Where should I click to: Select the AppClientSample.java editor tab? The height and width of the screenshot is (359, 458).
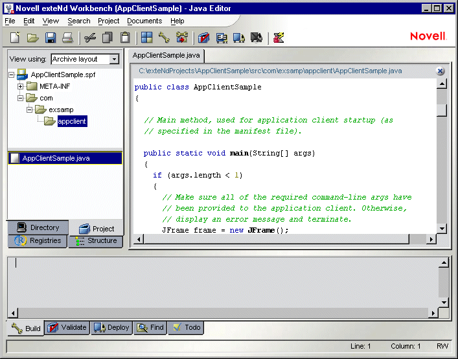pyautogui.click(x=166, y=55)
